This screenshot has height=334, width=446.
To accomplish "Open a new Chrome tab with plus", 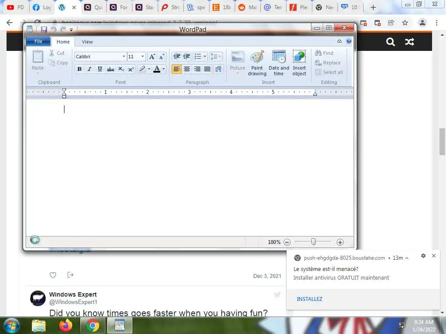I will tap(373, 8).
